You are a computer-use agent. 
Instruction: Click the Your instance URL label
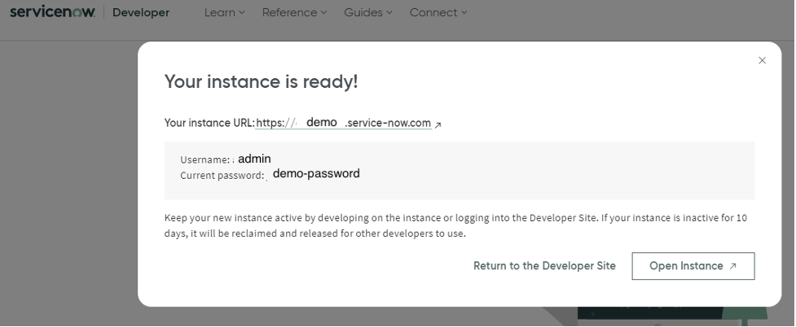pos(209,123)
